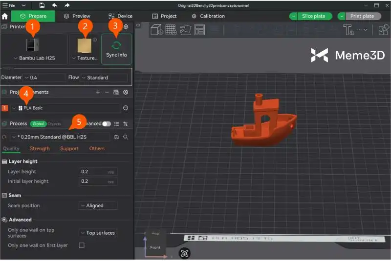
Task: Switch to the Preview tab
Action: pyautogui.click(x=77, y=16)
